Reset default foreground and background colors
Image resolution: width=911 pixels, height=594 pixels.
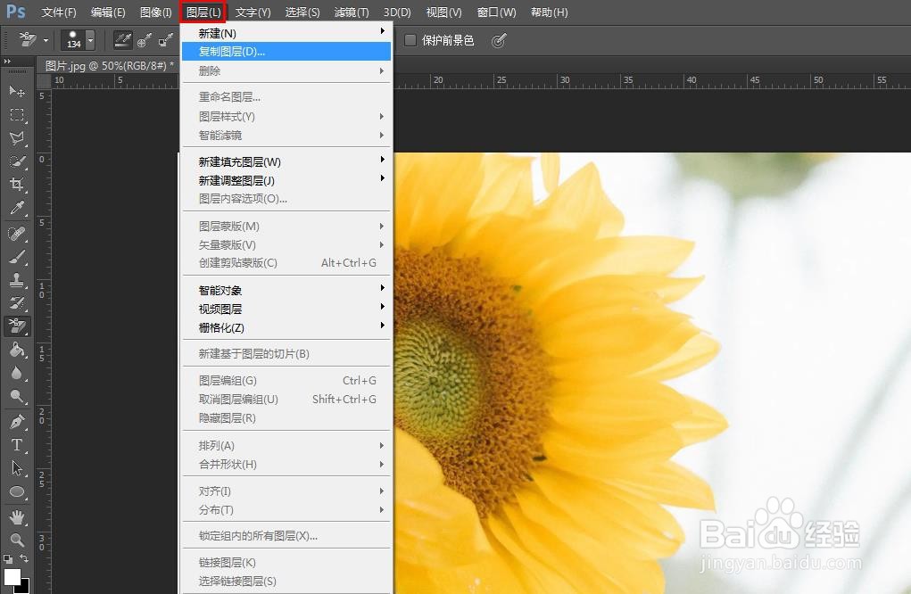[7, 559]
